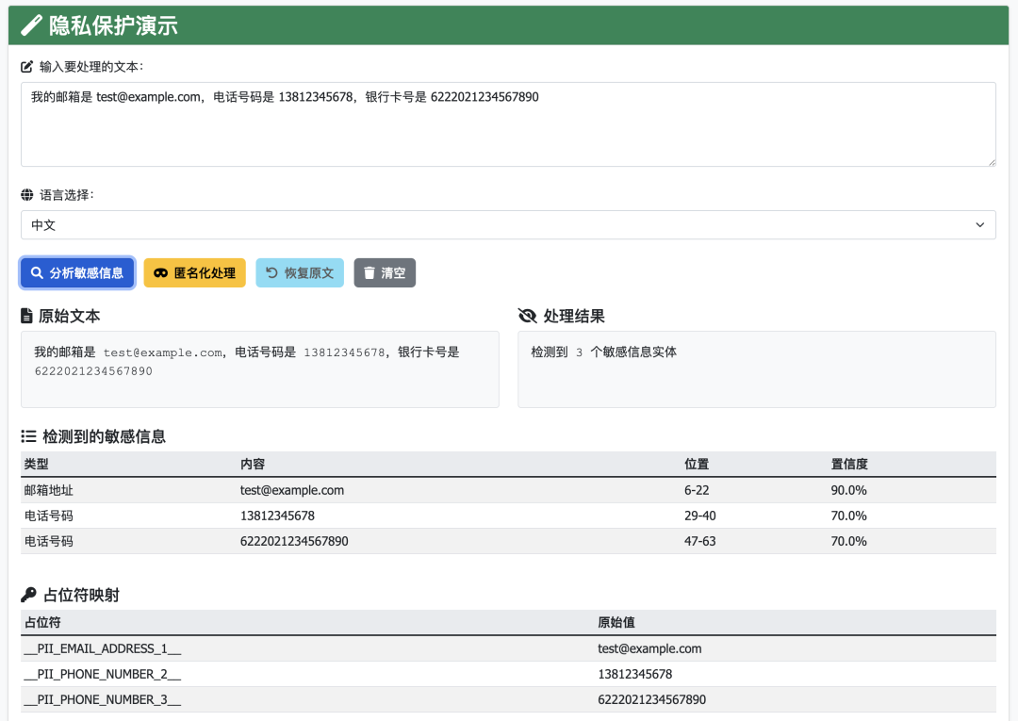1018x721 pixels.
Task: Click the 13812345678 phone number cell
Action: [x=277, y=516]
